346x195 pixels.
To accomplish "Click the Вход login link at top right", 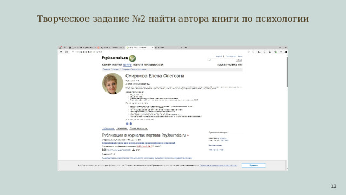I will point(240,56).
